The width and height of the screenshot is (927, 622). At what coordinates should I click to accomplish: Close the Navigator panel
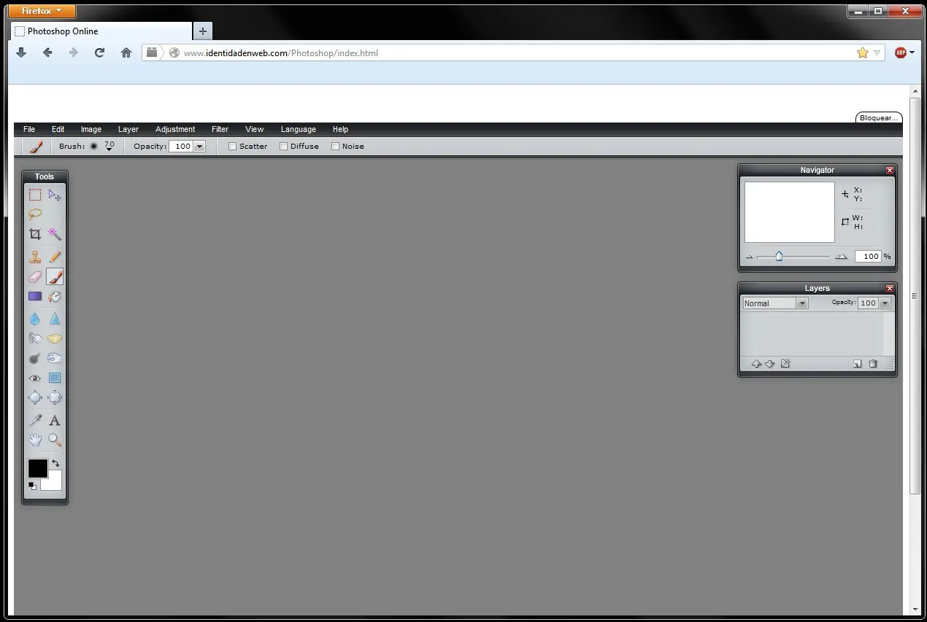pos(889,170)
